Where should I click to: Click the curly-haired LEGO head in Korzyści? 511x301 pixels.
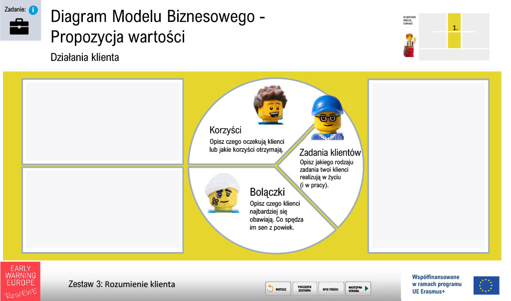(270, 105)
